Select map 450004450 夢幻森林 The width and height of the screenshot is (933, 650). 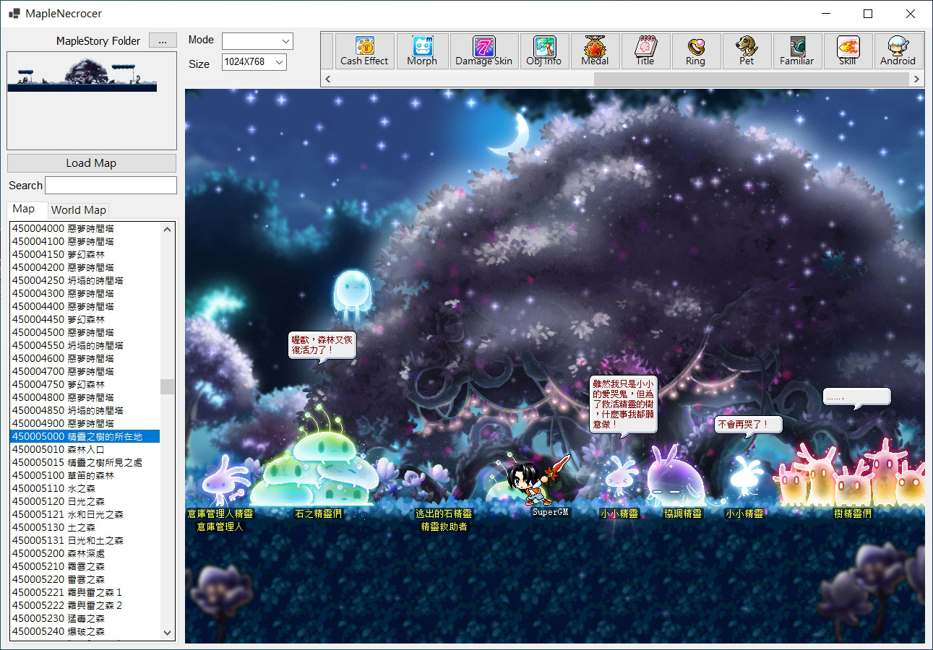85,319
